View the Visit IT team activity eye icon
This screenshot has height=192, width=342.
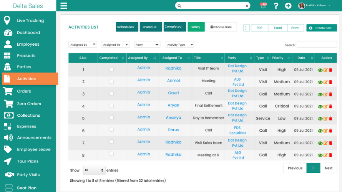tap(320, 70)
